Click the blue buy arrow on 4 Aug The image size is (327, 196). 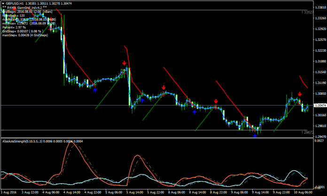[95, 90]
